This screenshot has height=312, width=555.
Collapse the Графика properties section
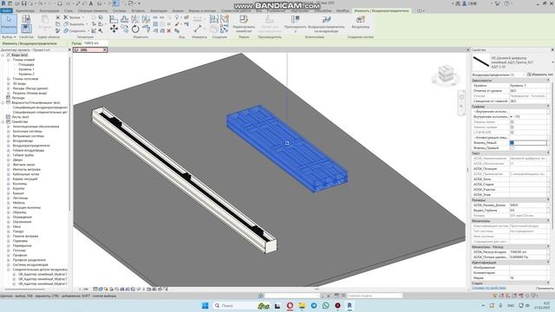click(548, 106)
